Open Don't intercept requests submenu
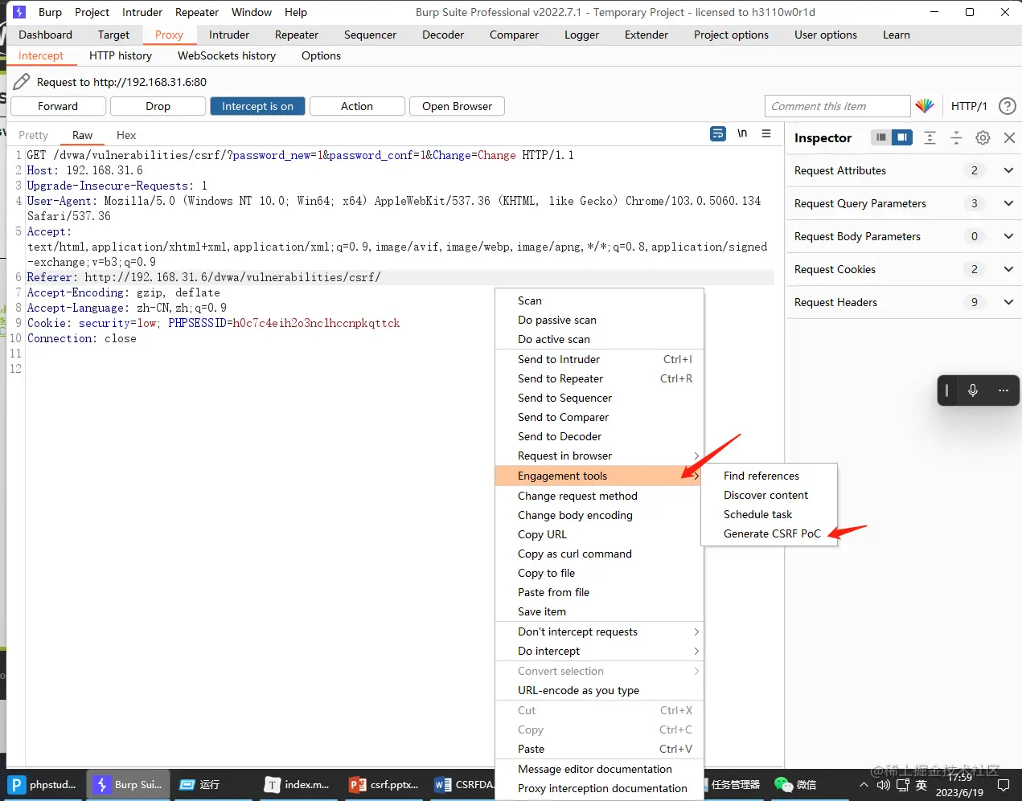Viewport: 1022px width, 801px height. pos(599,631)
